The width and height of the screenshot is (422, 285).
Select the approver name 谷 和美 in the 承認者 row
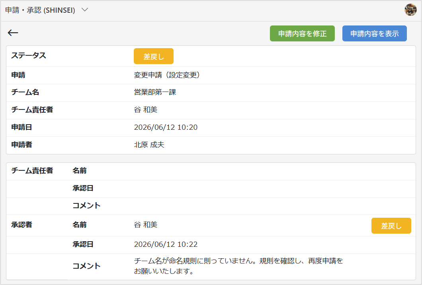(x=146, y=225)
